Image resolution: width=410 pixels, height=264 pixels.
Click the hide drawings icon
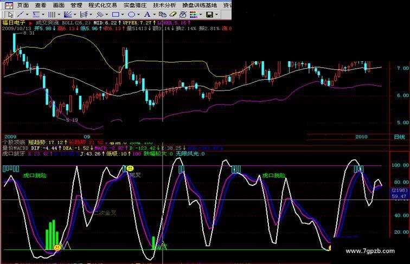click(x=183, y=15)
